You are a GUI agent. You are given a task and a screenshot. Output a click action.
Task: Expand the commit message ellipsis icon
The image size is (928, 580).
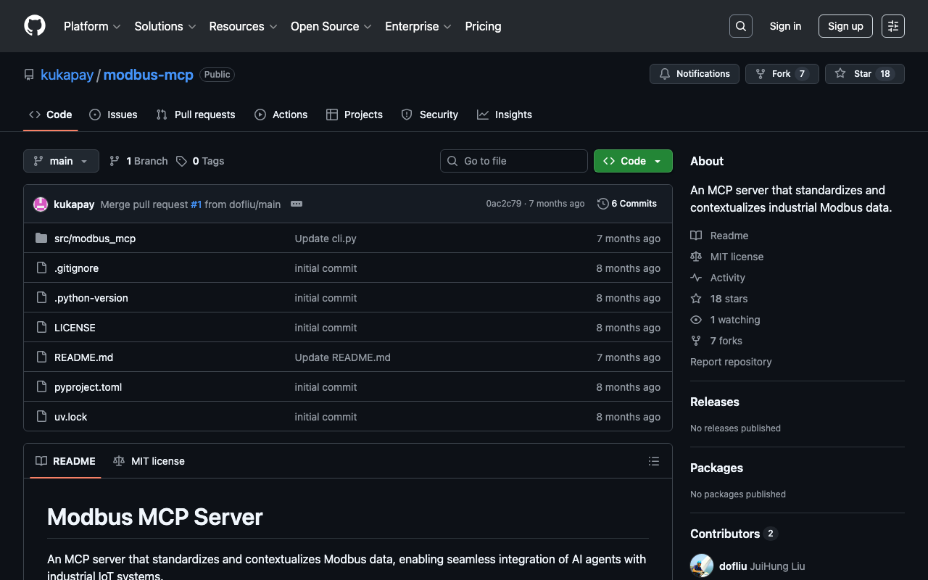pos(297,204)
